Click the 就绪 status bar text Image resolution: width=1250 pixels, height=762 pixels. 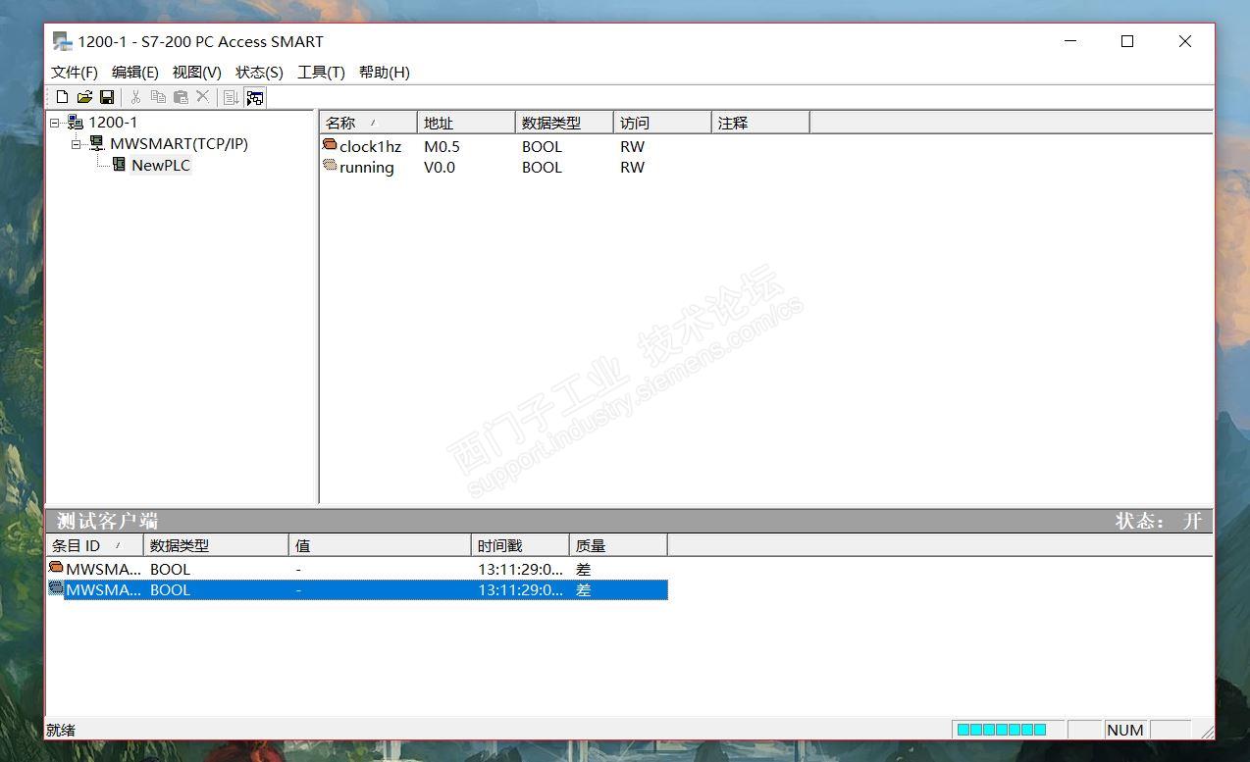[61, 730]
